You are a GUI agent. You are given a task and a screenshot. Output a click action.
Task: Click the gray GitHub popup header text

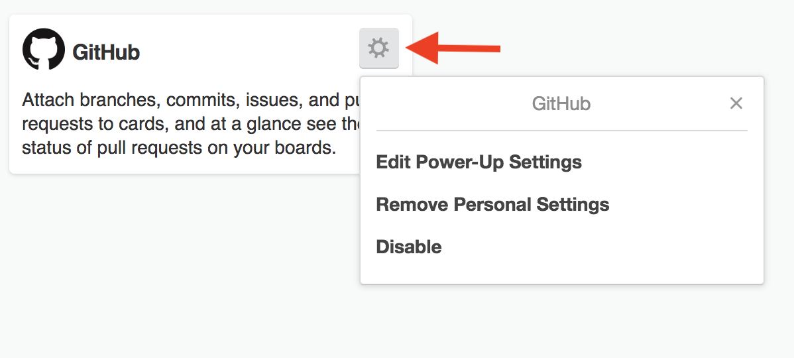tap(561, 104)
